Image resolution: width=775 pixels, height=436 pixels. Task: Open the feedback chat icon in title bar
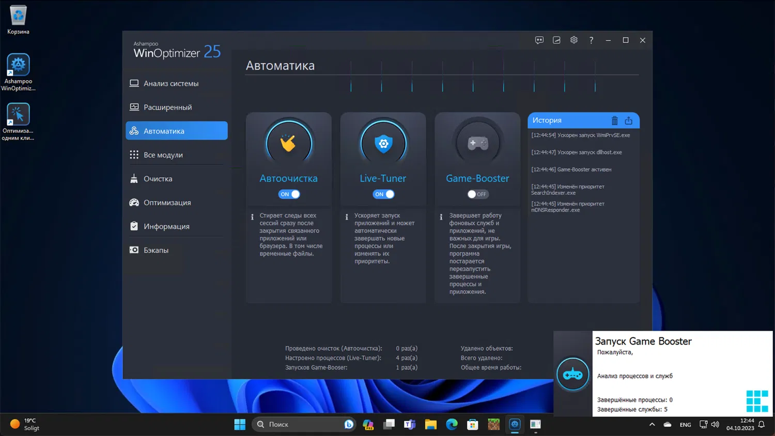click(539, 40)
